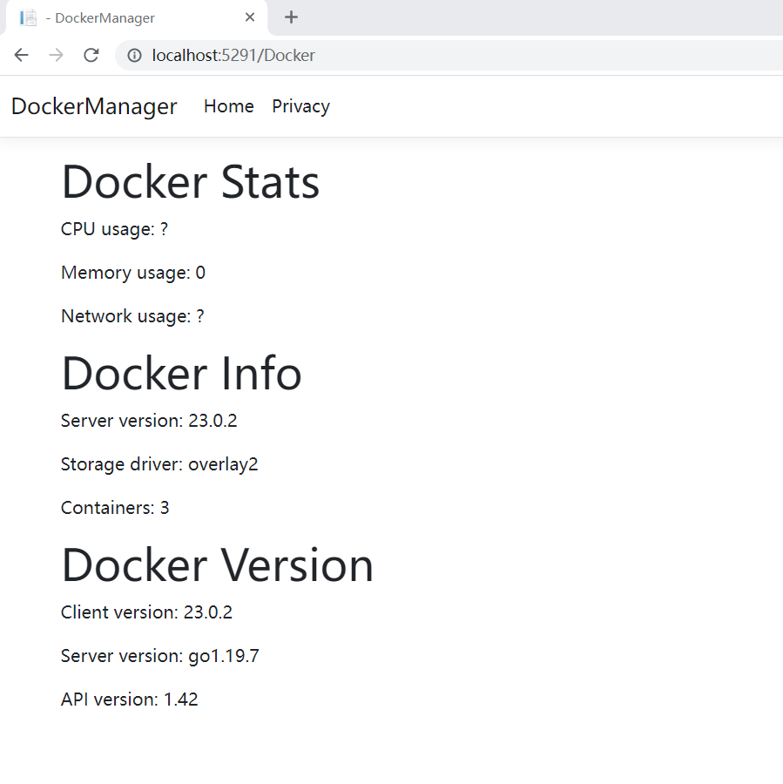Click the Docker Stats heading

[190, 182]
